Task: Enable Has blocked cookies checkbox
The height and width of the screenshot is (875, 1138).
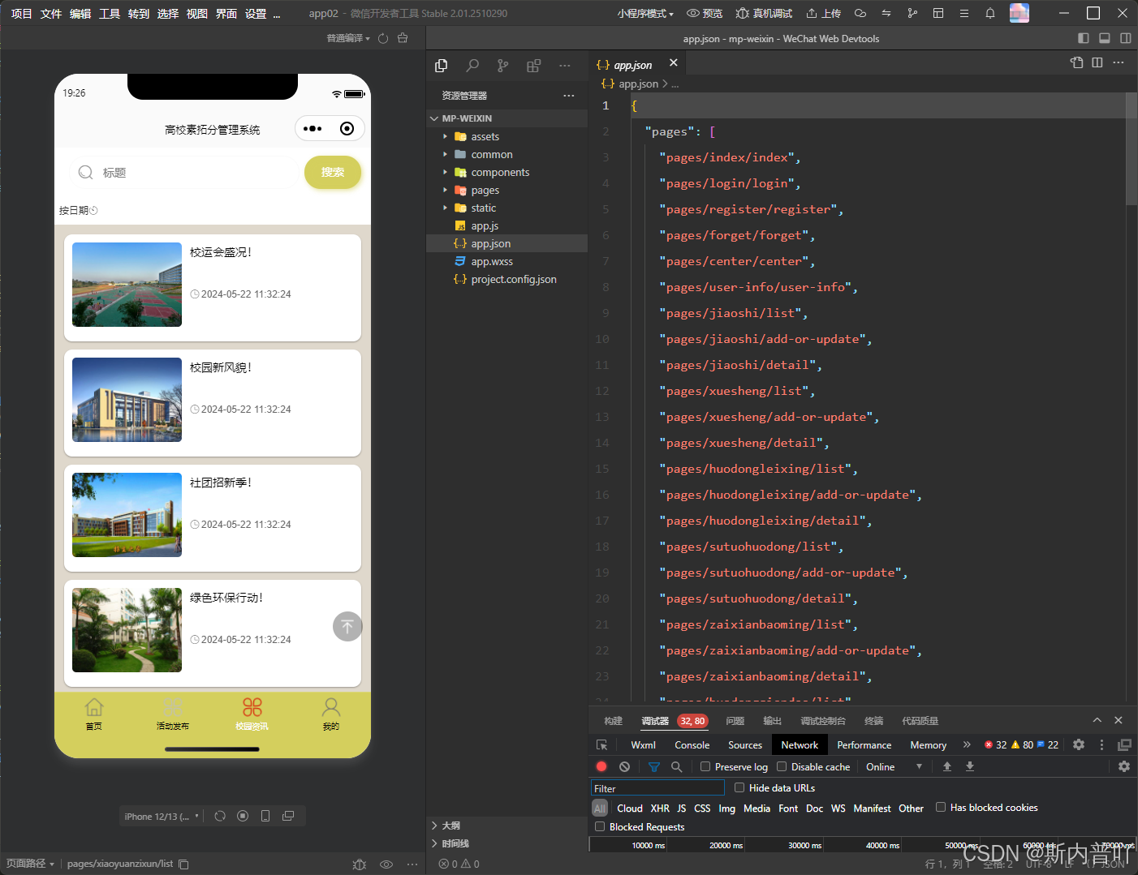Action: pyautogui.click(x=941, y=807)
